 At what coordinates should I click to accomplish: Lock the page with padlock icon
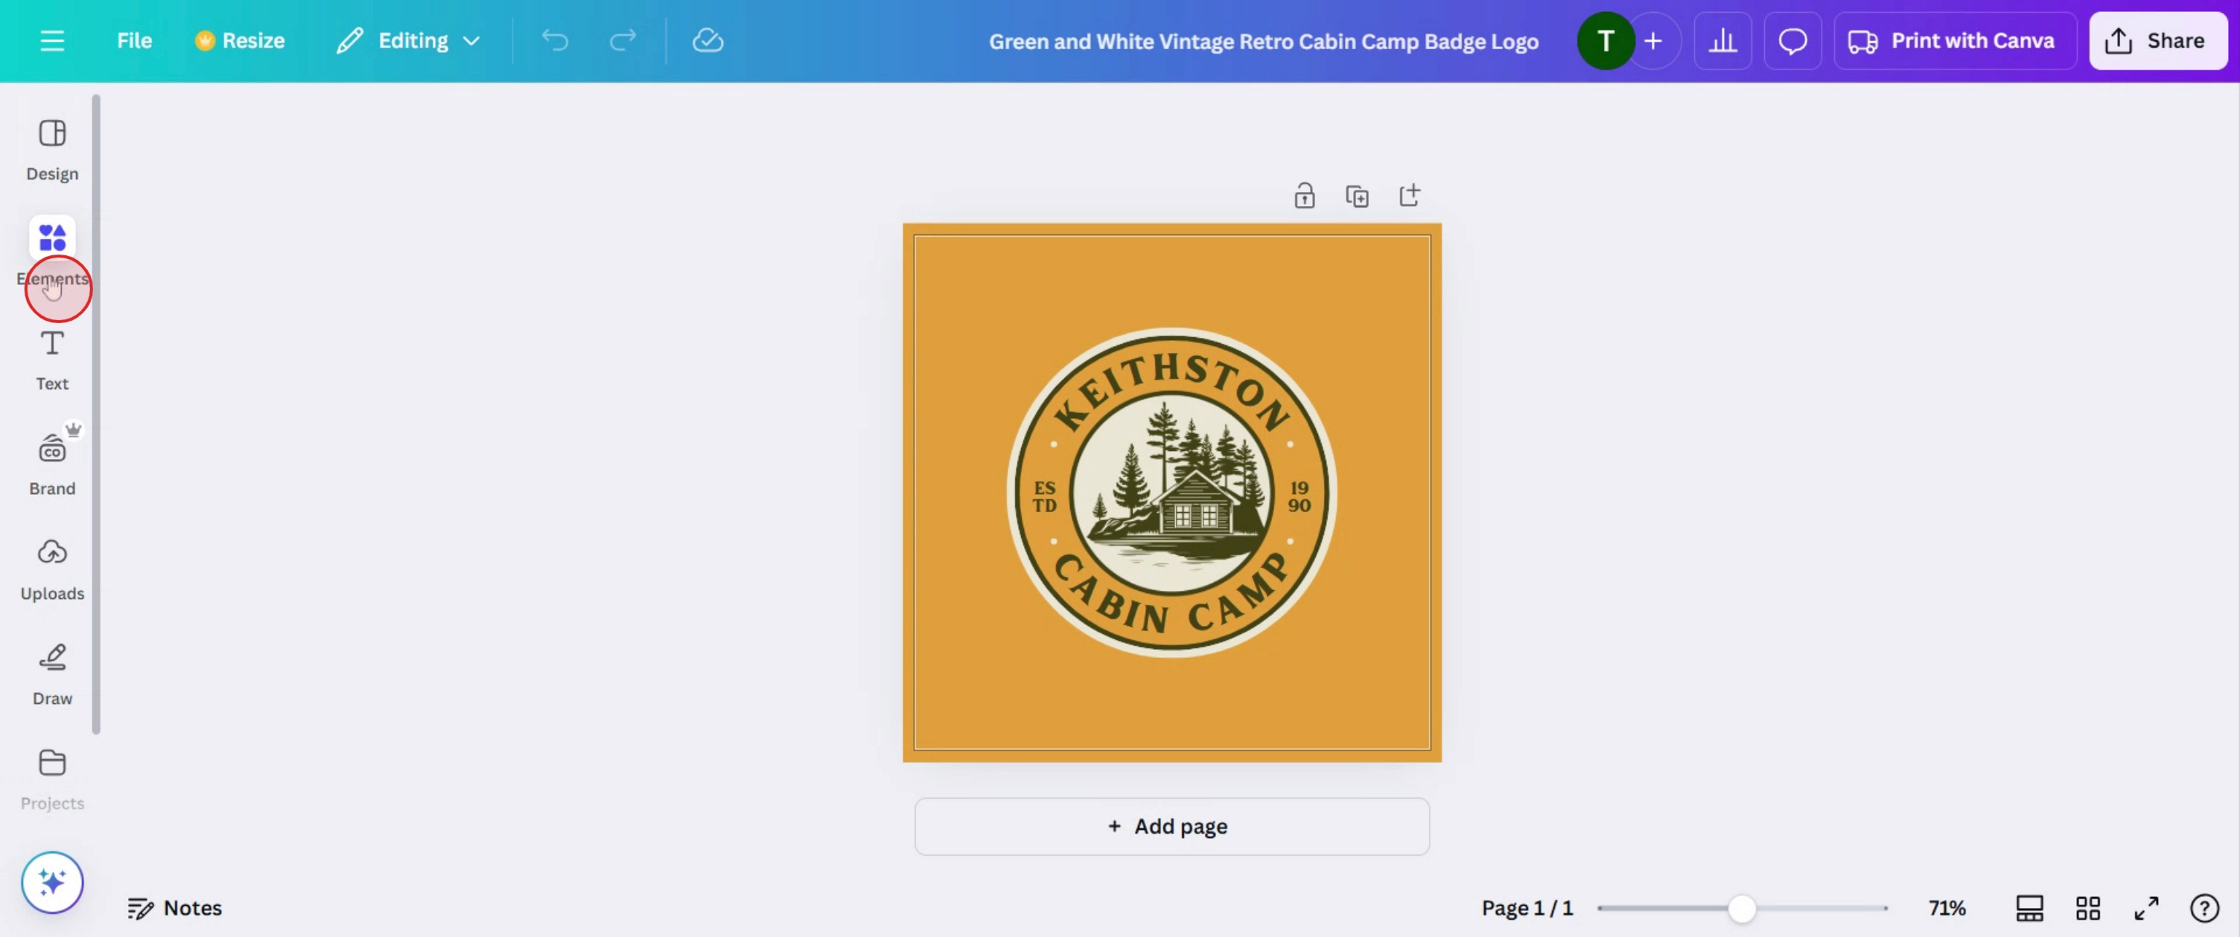tap(1303, 196)
